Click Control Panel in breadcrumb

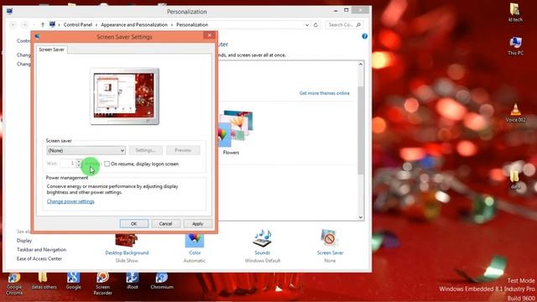pos(78,24)
